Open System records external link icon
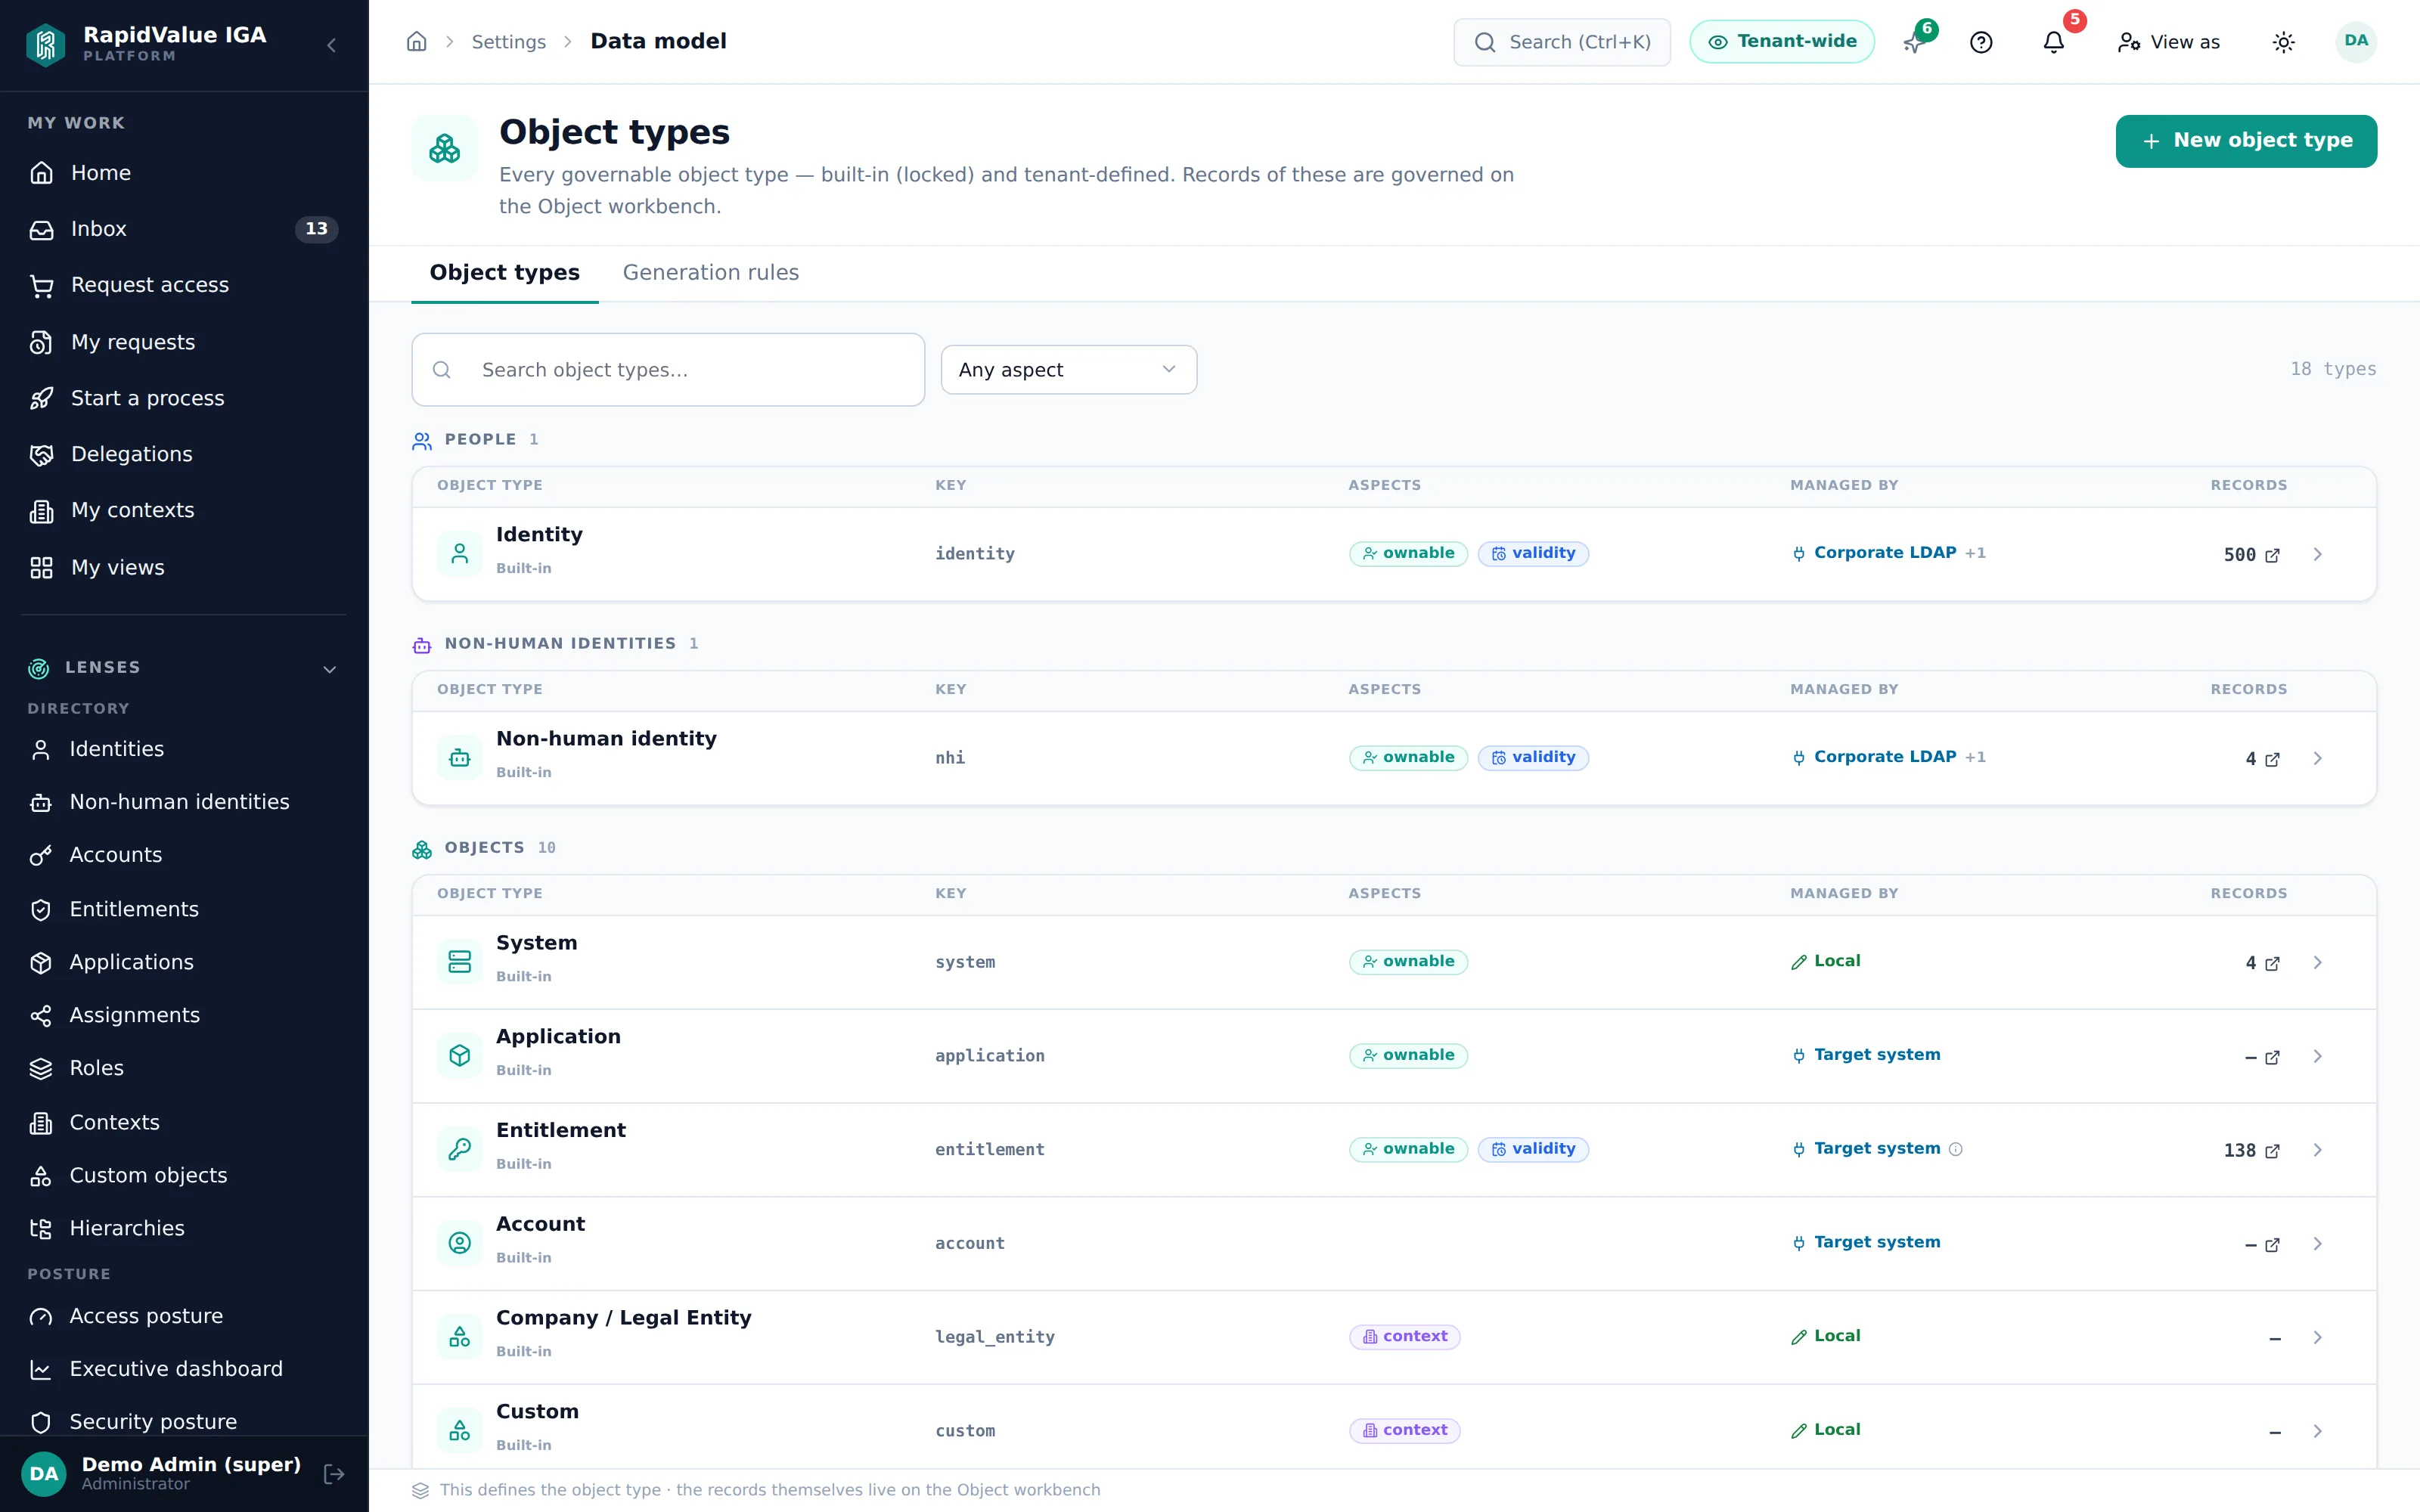Viewport: 2420px width, 1512px height. click(2272, 963)
